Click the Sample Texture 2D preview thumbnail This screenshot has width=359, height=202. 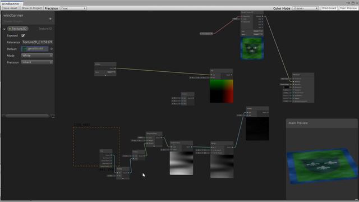pyautogui.click(x=252, y=48)
